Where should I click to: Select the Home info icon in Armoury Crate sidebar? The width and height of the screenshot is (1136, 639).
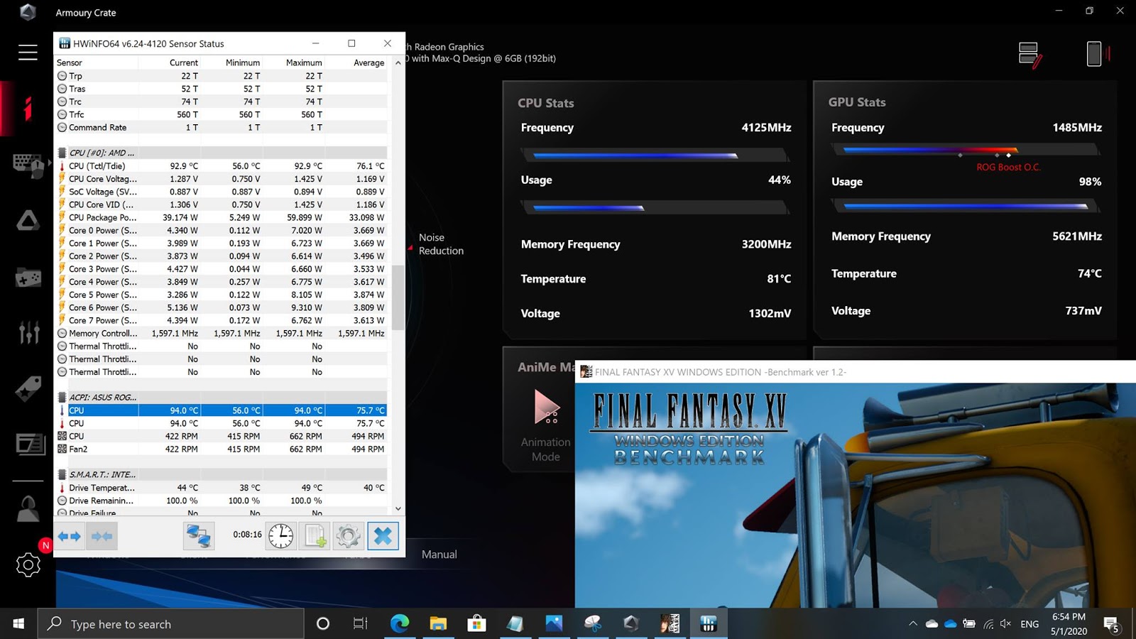pos(28,109)
